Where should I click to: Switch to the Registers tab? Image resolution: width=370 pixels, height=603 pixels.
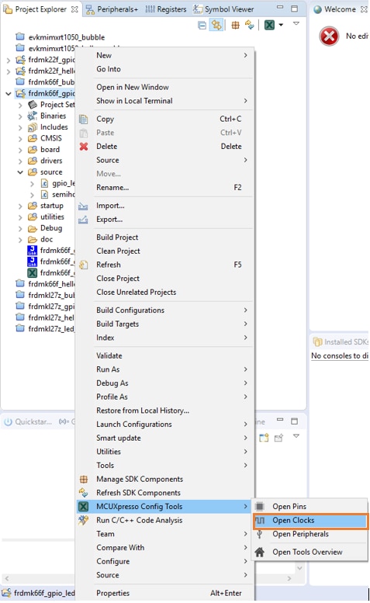[x=166, y=9]
